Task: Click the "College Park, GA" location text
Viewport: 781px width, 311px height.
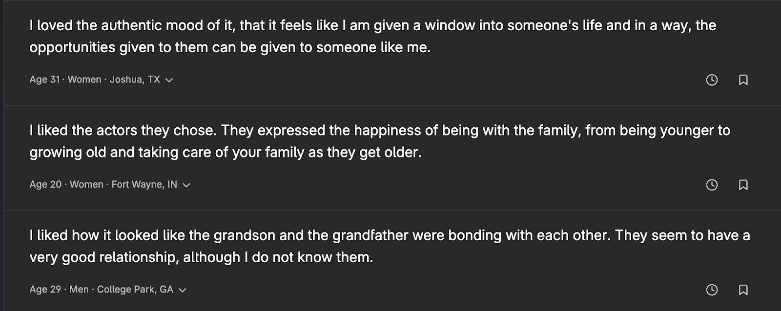Action: [x=135, y=290]
